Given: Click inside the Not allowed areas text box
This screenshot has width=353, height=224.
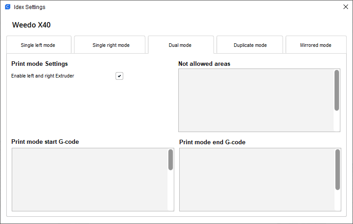Looking at the screenshot, I should click(x=256, y=100).
